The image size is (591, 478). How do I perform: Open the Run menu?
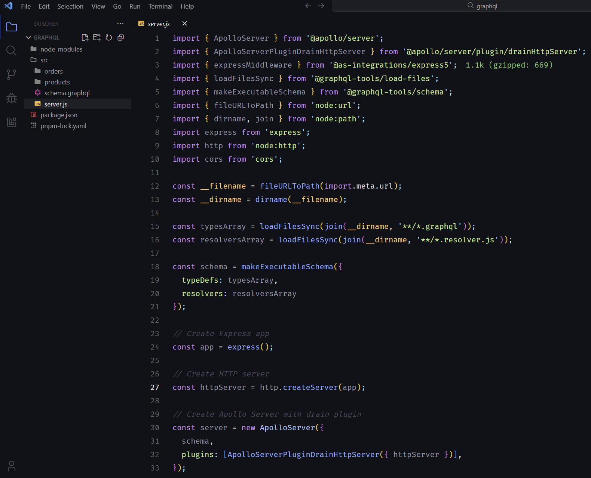[135, 6]
